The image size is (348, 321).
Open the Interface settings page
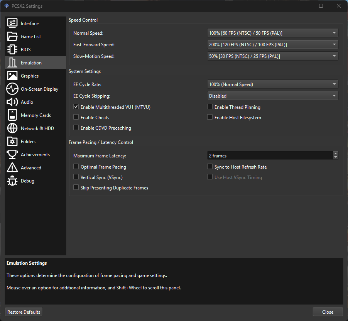point(35,23)
